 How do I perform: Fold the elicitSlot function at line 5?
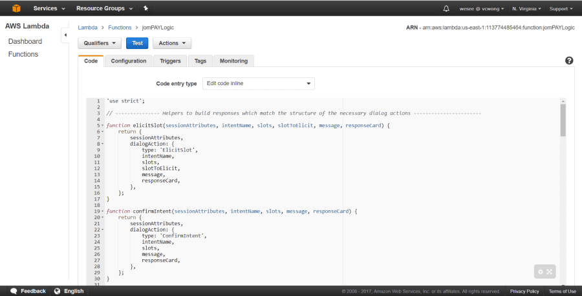pos(103,126)
